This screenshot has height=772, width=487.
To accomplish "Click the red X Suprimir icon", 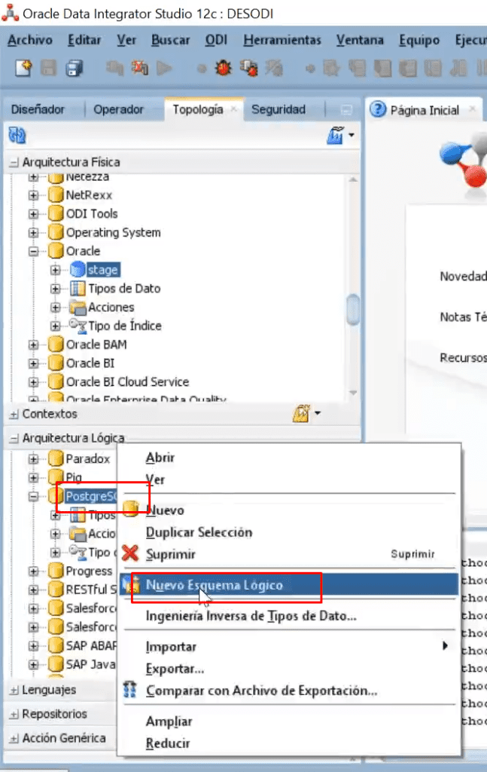I will pos(130,553).
